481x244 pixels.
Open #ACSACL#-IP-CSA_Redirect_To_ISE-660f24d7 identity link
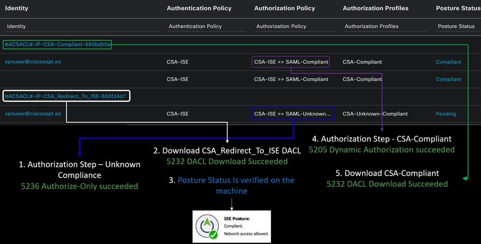coord(65,96)
